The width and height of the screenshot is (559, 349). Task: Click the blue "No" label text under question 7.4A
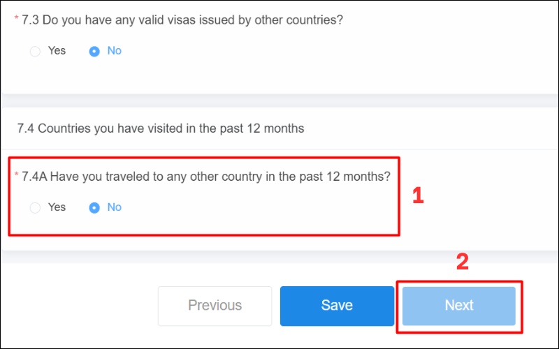[x=114, y=207]
